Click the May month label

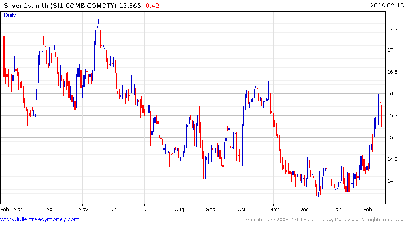tap(83, 210)
